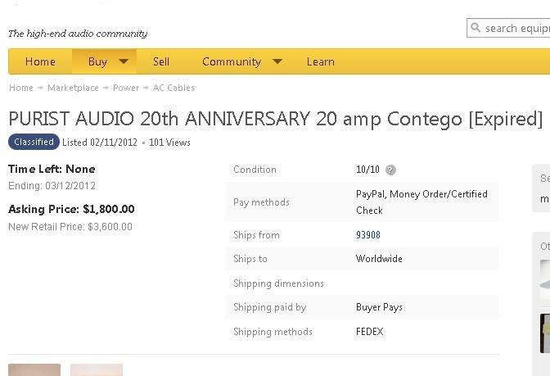
Task: Open the second listing photo thumbnail
Action: point(97,369)
